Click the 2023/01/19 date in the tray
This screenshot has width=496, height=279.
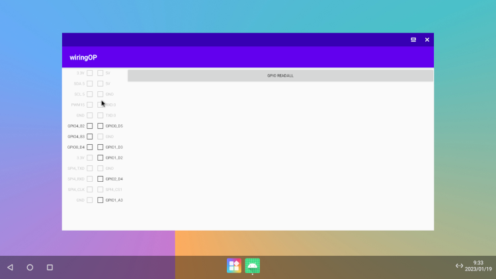[478, 269]
